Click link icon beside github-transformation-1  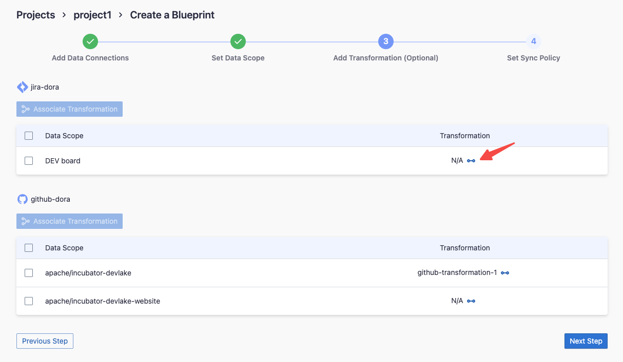(505, 273)
